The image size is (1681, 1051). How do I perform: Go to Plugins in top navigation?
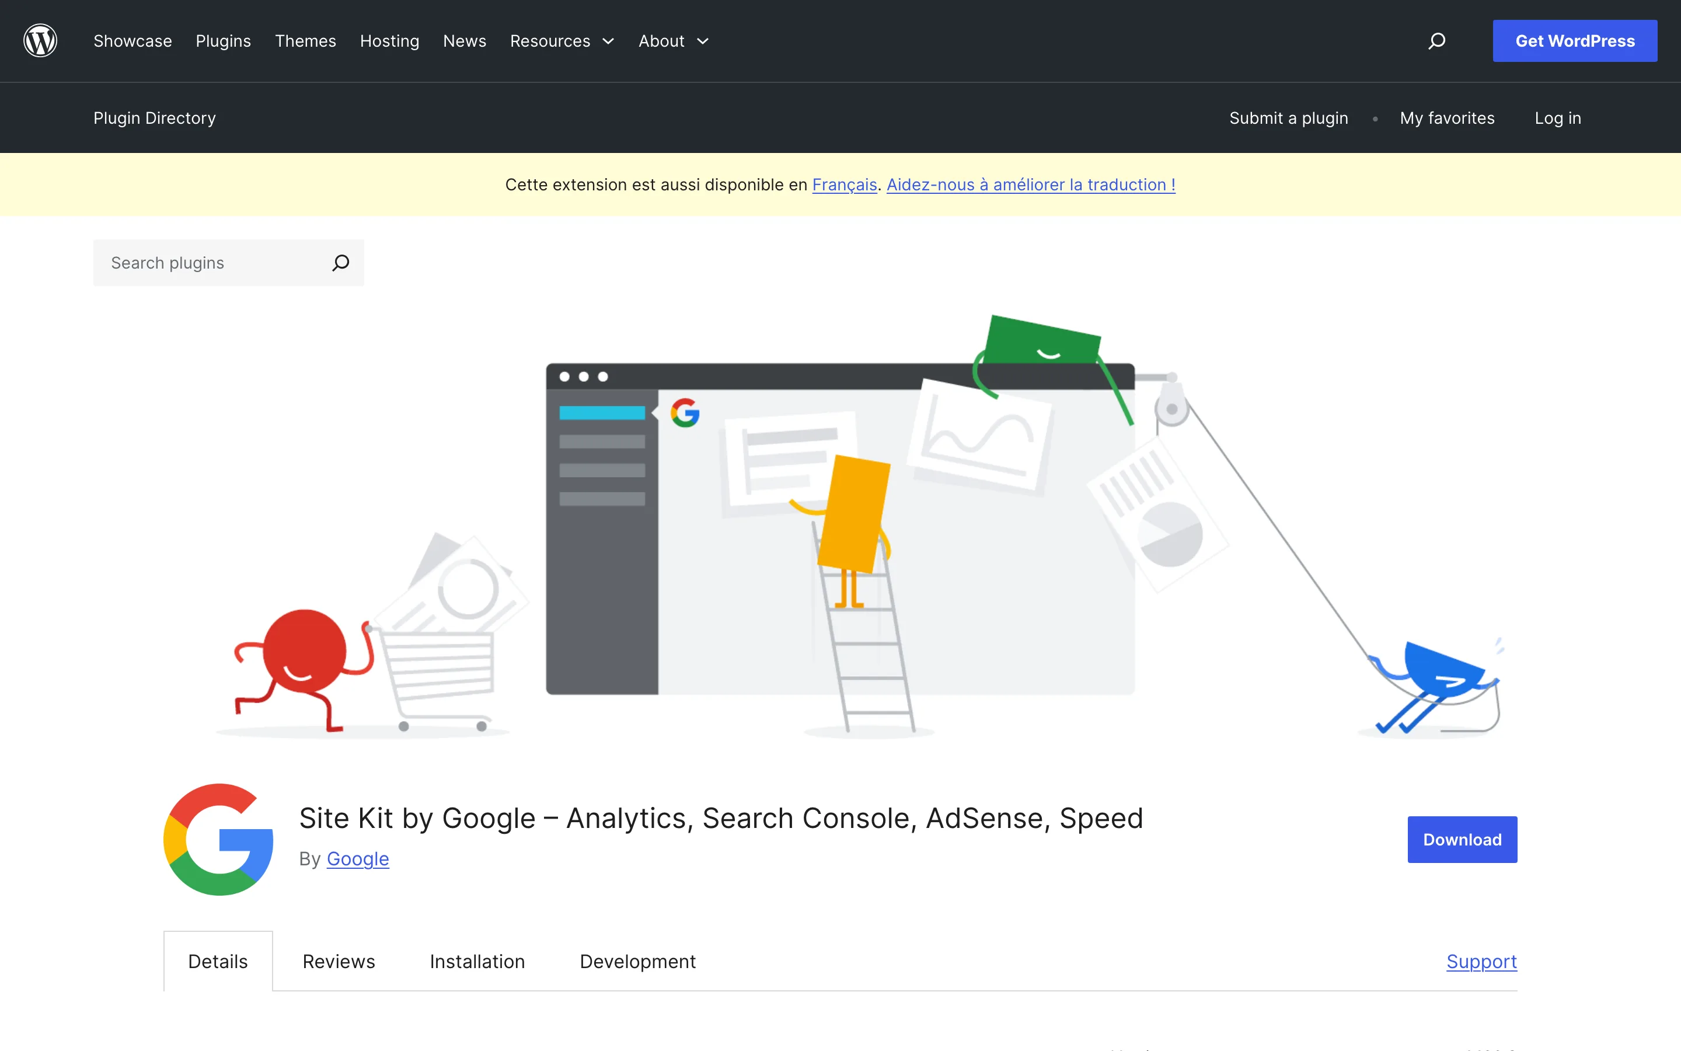click(x=223, y=41)
